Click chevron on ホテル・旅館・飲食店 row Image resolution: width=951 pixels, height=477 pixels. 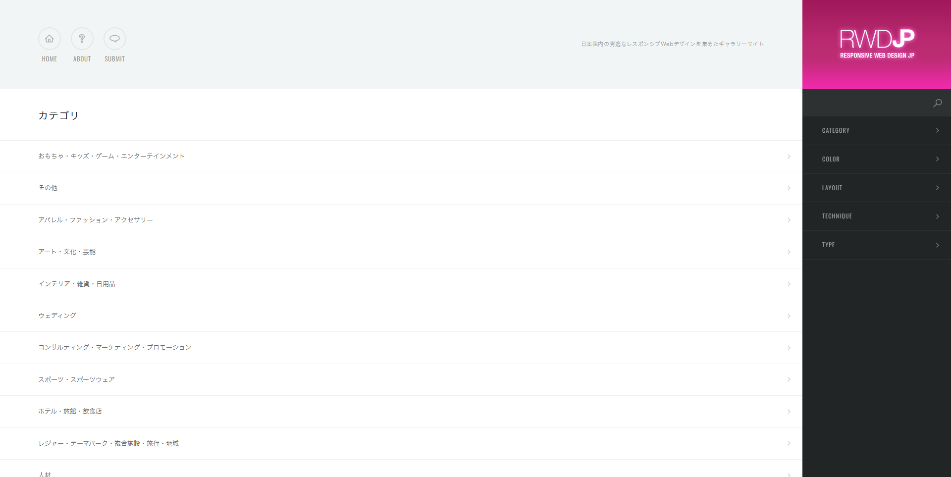789,412
